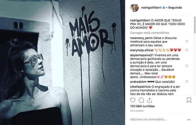Image resolution: width=196 pixels, height=125 pixels.
Task: Like rosemary_perin's comment heart
Action: 187,41
